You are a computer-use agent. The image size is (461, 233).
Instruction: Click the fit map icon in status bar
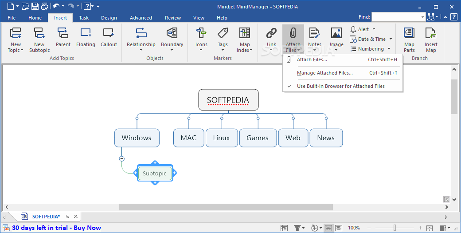pyautogui.click(x=429, y=228)
